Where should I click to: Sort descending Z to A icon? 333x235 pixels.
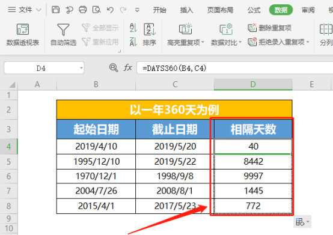[133, 41]
